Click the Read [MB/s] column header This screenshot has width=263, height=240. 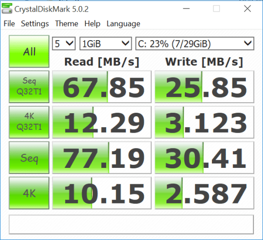tap(102, 62)
